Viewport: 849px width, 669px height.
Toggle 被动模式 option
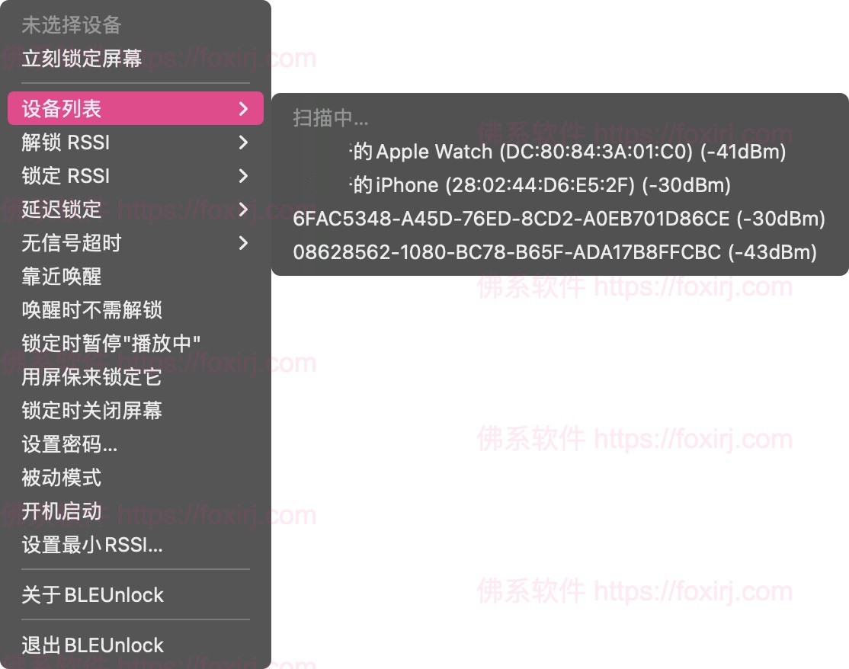(x=62, y=478)
